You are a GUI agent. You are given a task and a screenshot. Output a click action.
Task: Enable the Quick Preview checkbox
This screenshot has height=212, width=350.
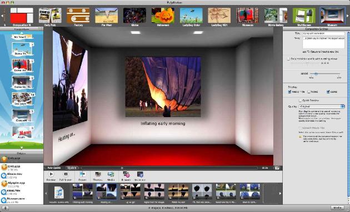point(300,100)
